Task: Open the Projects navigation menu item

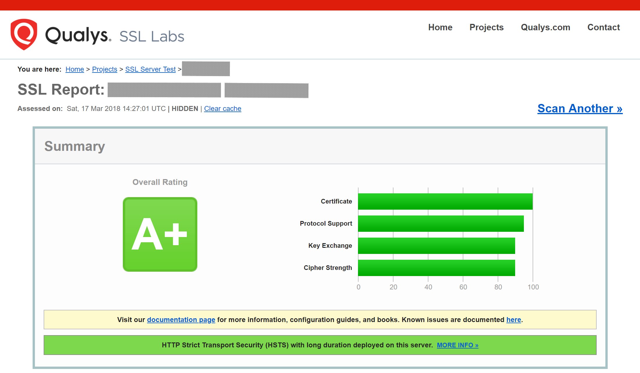Action: coord(486,27)
